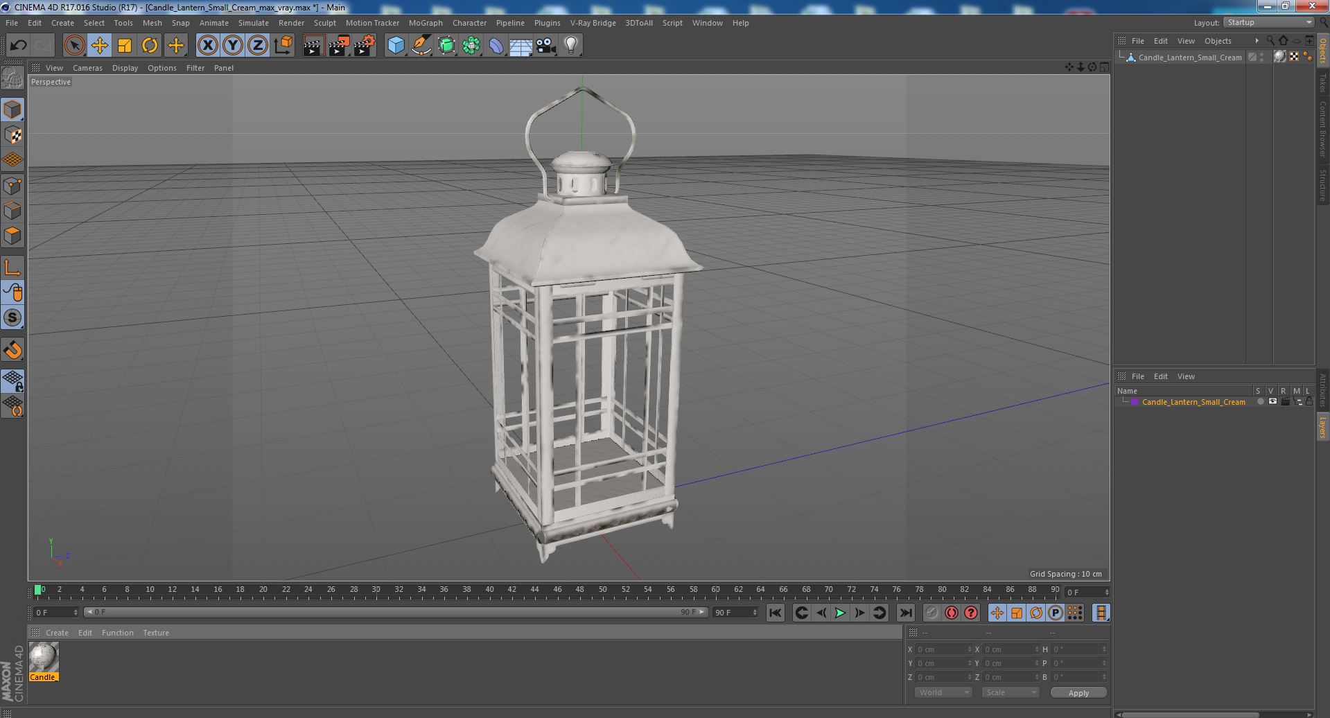Click the Subdivision Surface generator icon
This screenshot has width=1330, height=718.
point(446,46)
